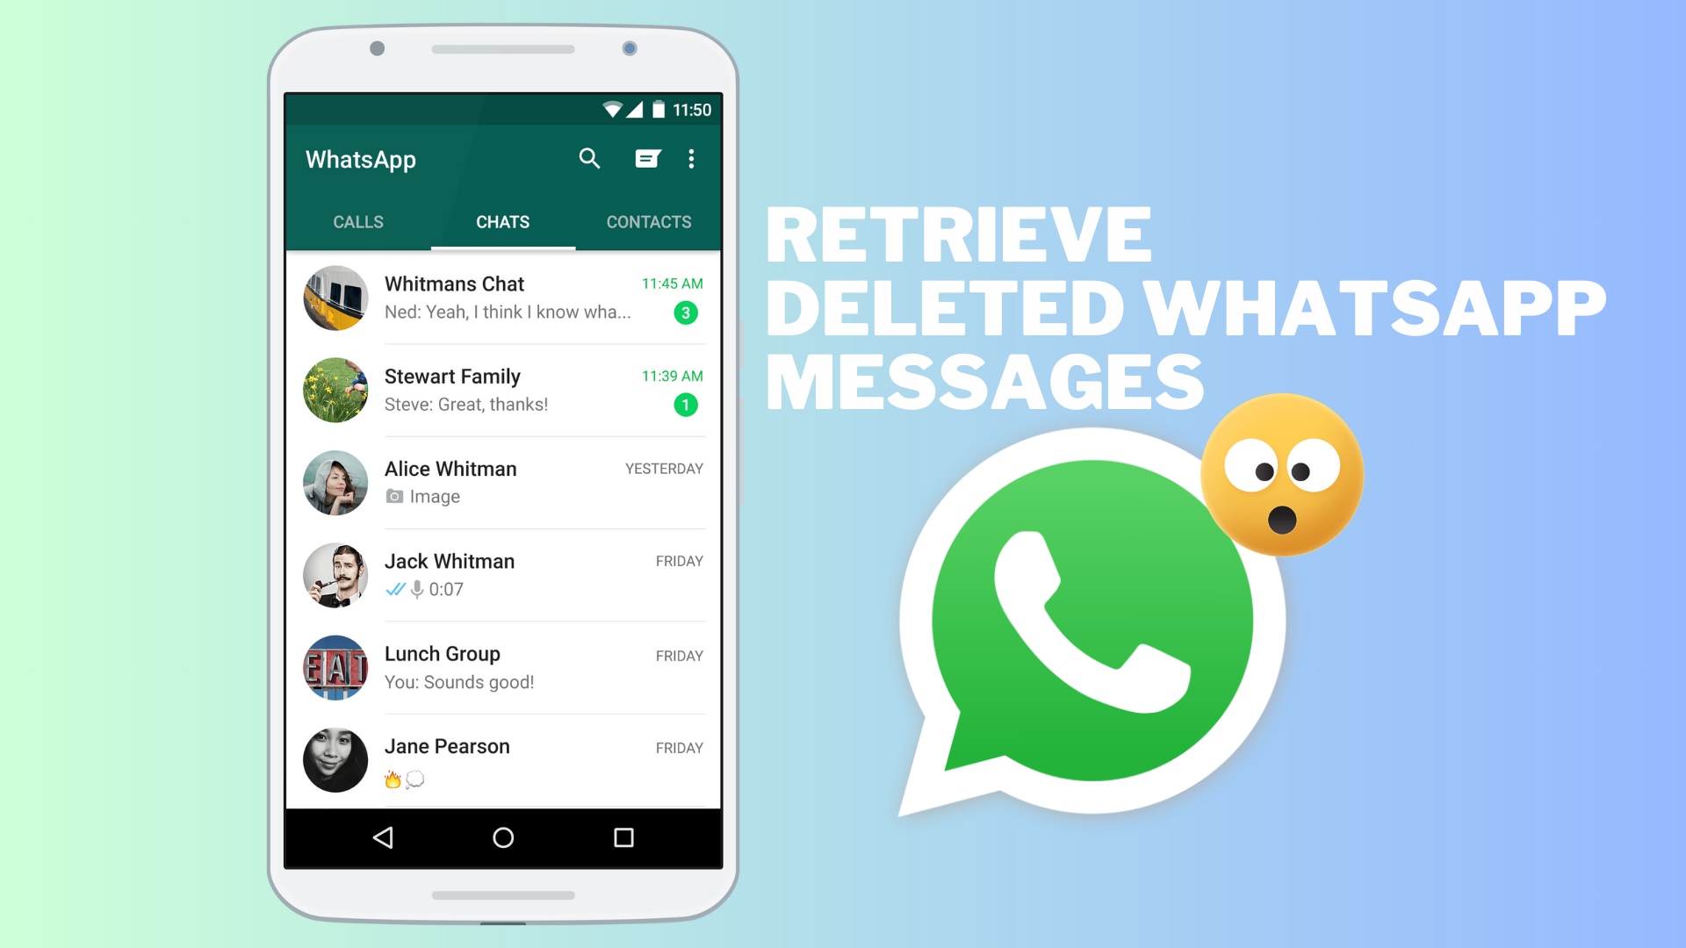This screenshot has width=1686, height=948.
Task: View unread badge on Whitmans Chat
Action: (686, 313)
